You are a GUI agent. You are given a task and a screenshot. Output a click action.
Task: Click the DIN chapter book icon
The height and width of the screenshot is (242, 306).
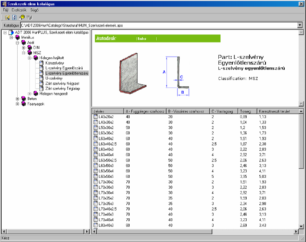point(30,47)
